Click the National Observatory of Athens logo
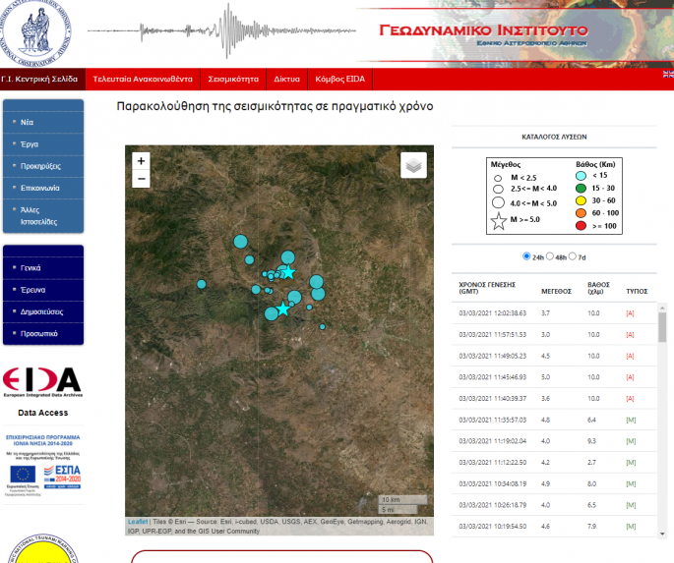Screen dimensions: 674x563 (x=38, y=31)
